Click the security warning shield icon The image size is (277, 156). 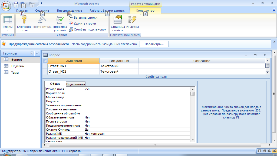pos(4,44)
